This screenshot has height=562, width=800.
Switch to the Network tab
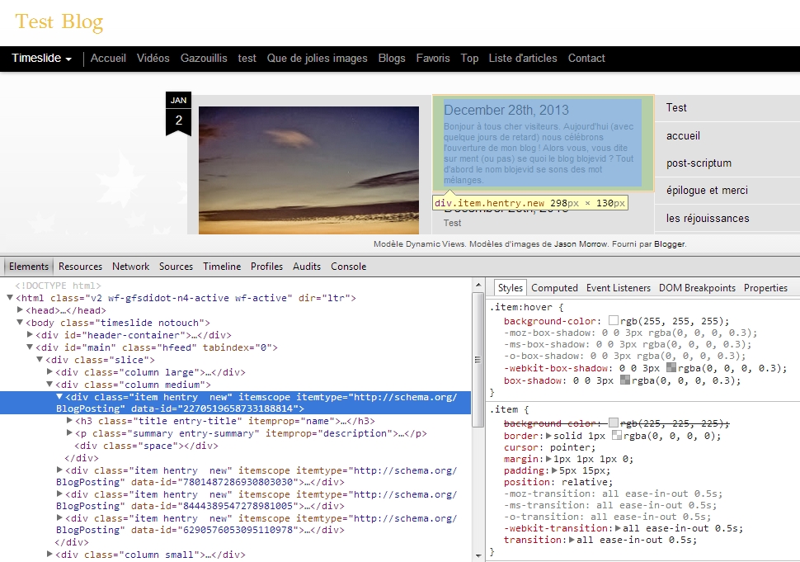point(130,267)
